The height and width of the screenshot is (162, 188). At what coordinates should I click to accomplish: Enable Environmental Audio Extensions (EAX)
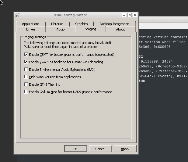click(x=26, y=69)
